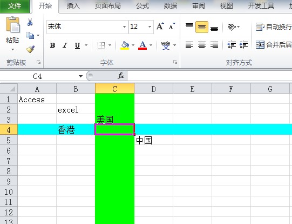Click the 粘贴 paste button
292x224 pixels.
click(12, 34)
